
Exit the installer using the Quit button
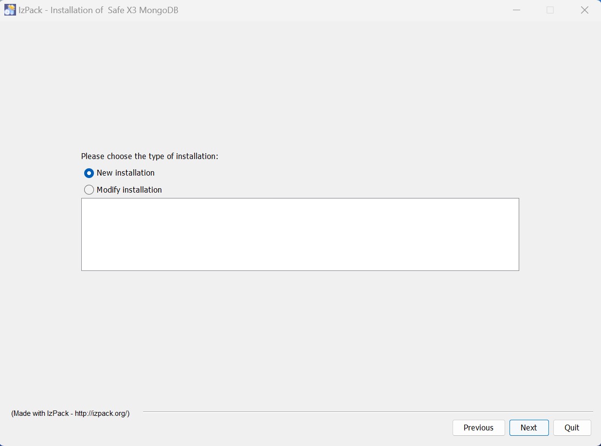(572, 428)
